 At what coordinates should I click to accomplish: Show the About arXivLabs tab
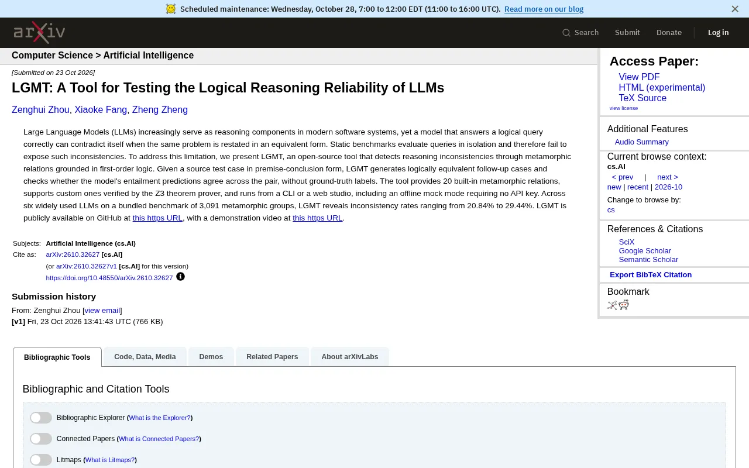pyautogui.click(x=350, y=357)
